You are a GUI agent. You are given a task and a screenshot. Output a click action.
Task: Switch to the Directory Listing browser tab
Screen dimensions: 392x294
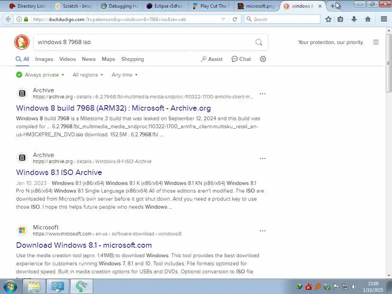click(28, 6)
